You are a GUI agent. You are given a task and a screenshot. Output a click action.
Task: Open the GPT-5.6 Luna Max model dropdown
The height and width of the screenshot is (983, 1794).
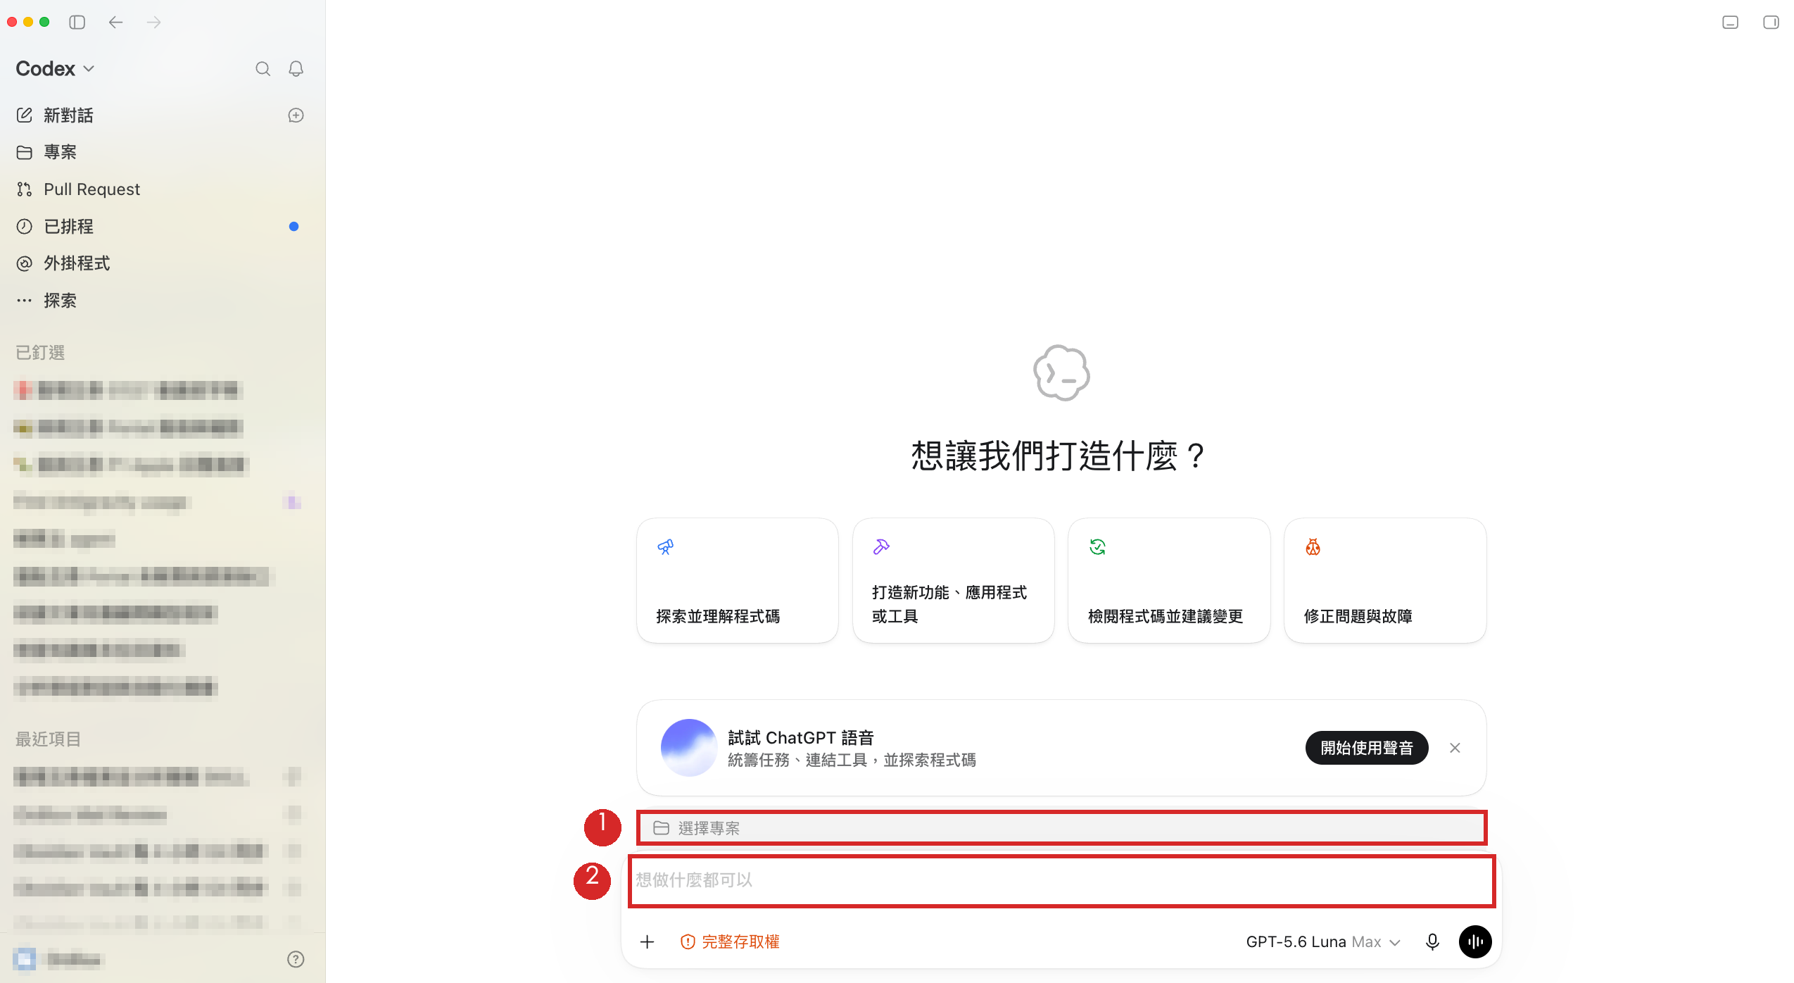pos(1323,942)
